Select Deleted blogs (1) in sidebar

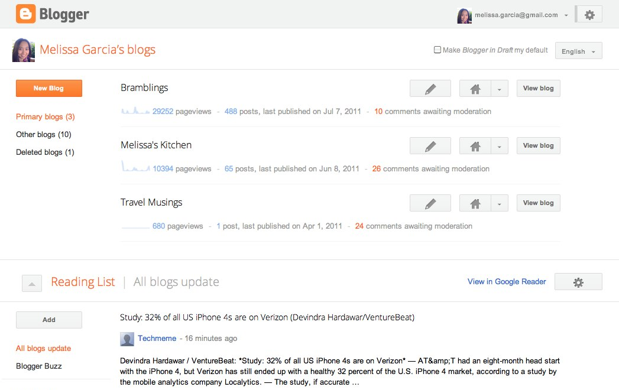click(45, 152)
